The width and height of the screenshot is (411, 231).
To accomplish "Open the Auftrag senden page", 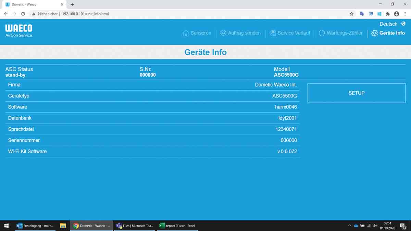I will (240, 33).
